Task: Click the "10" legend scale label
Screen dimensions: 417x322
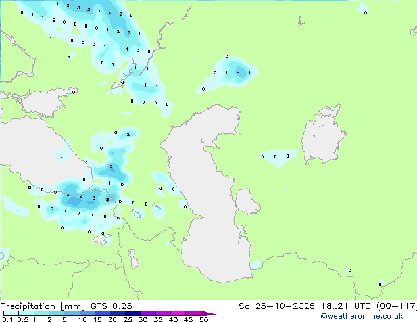Action: click(x=82, y=319)
